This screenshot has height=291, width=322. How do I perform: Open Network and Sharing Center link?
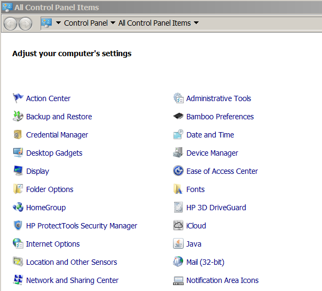72,280
